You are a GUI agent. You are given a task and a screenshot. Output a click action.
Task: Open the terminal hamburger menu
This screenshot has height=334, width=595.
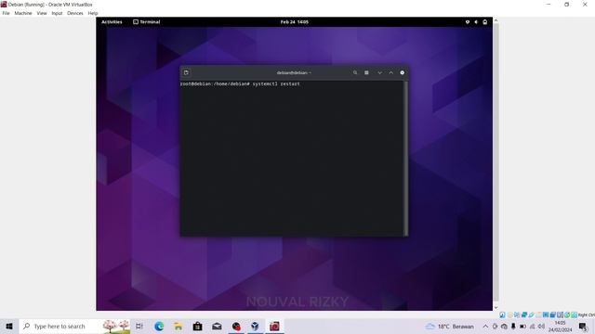(x=366, y=72)
